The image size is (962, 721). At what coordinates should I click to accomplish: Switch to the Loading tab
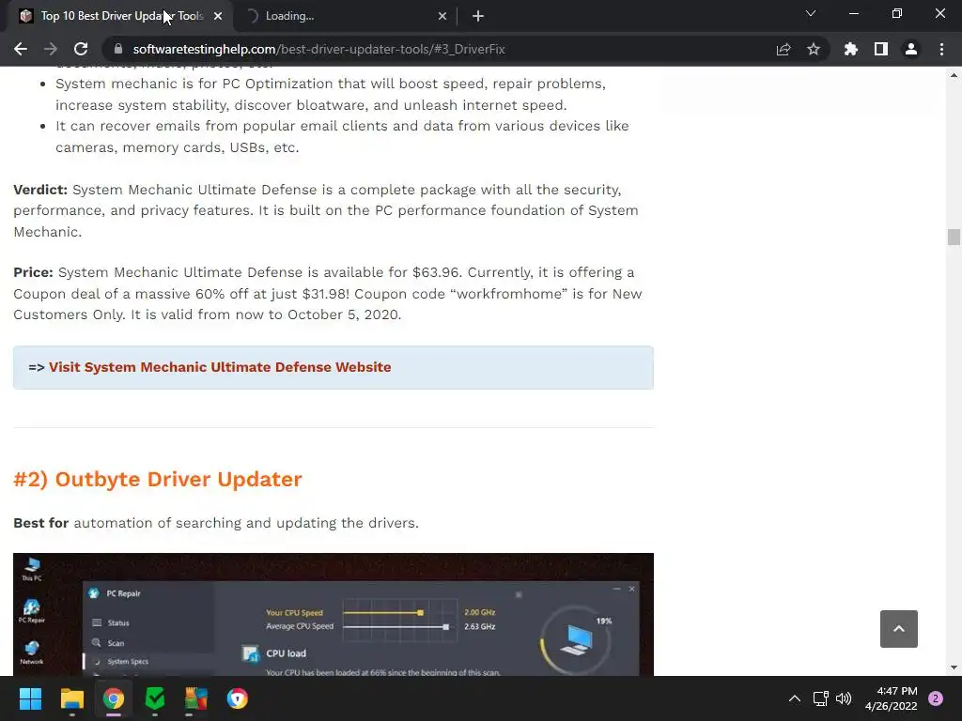346,16
